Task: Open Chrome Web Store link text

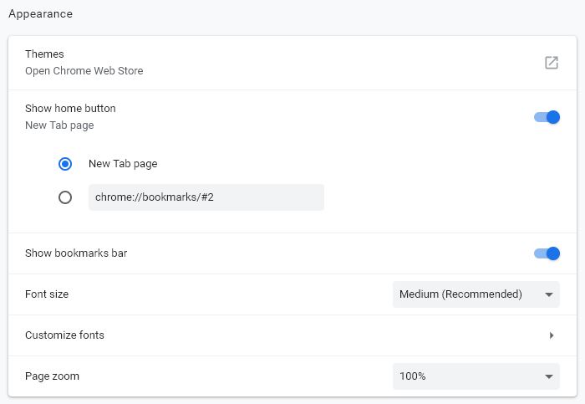Action: [84, 71]
